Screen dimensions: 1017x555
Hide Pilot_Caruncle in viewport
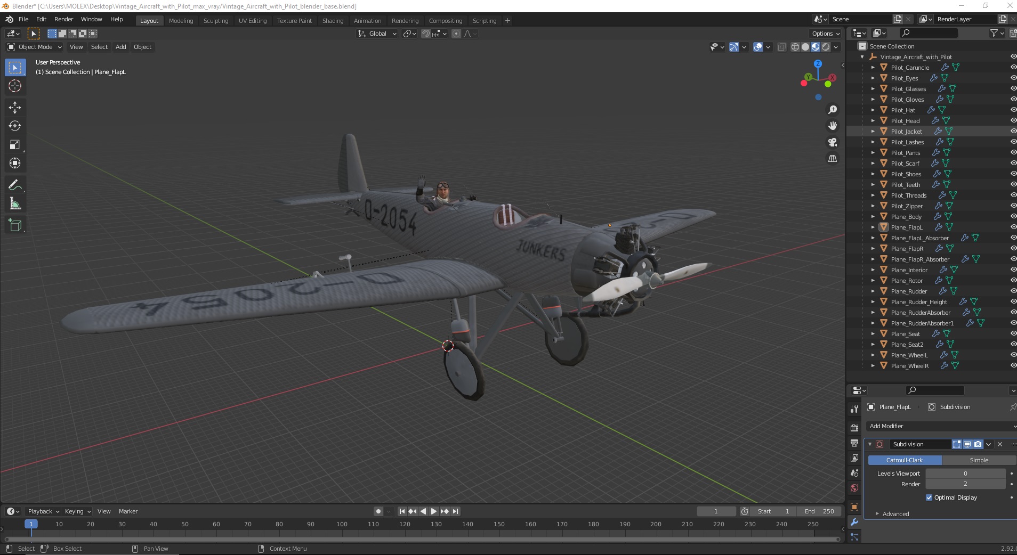pyautogui.click(x=1013, y=68)
